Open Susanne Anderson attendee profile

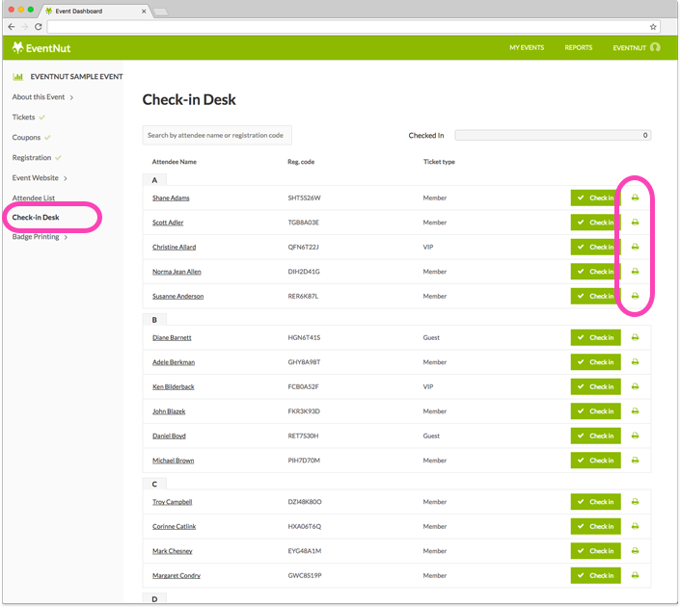point(177,297)
